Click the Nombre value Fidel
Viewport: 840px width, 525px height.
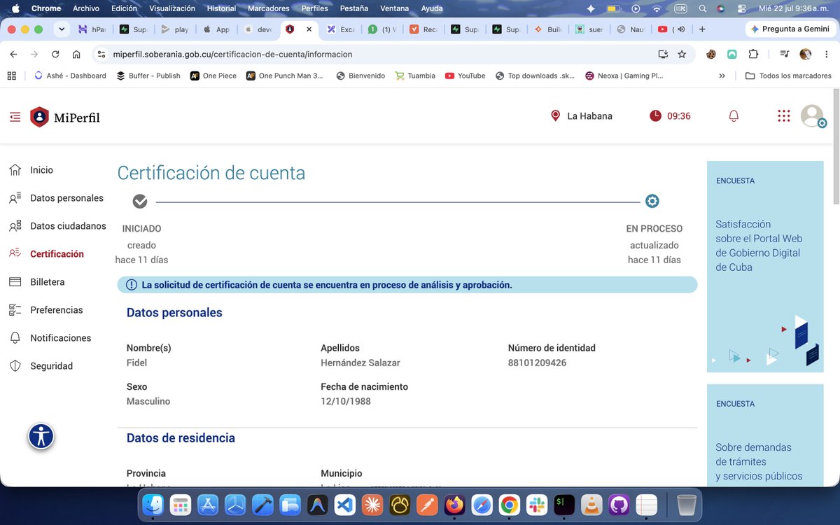tap(136, 363)
